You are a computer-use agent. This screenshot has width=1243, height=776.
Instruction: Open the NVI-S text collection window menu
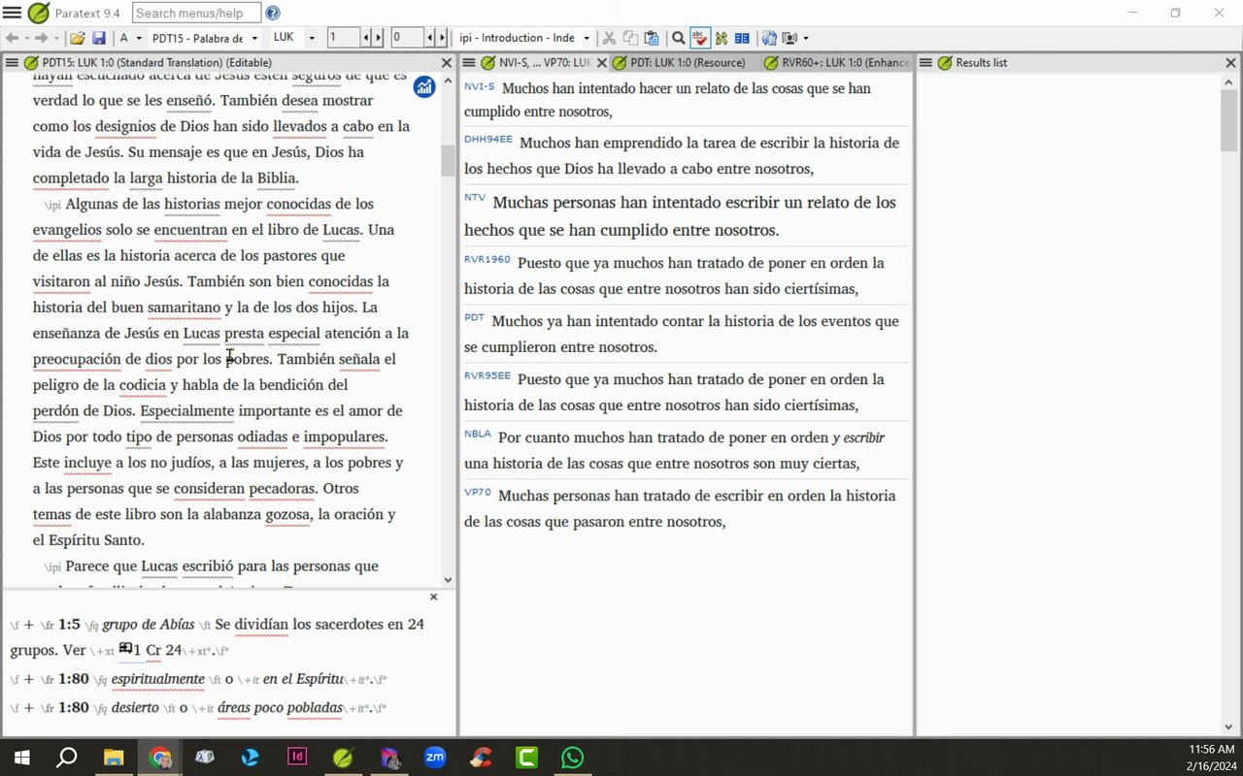pyautogui.click(x=468, y=62)
